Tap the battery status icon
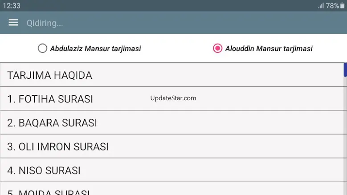 point(342,5)
